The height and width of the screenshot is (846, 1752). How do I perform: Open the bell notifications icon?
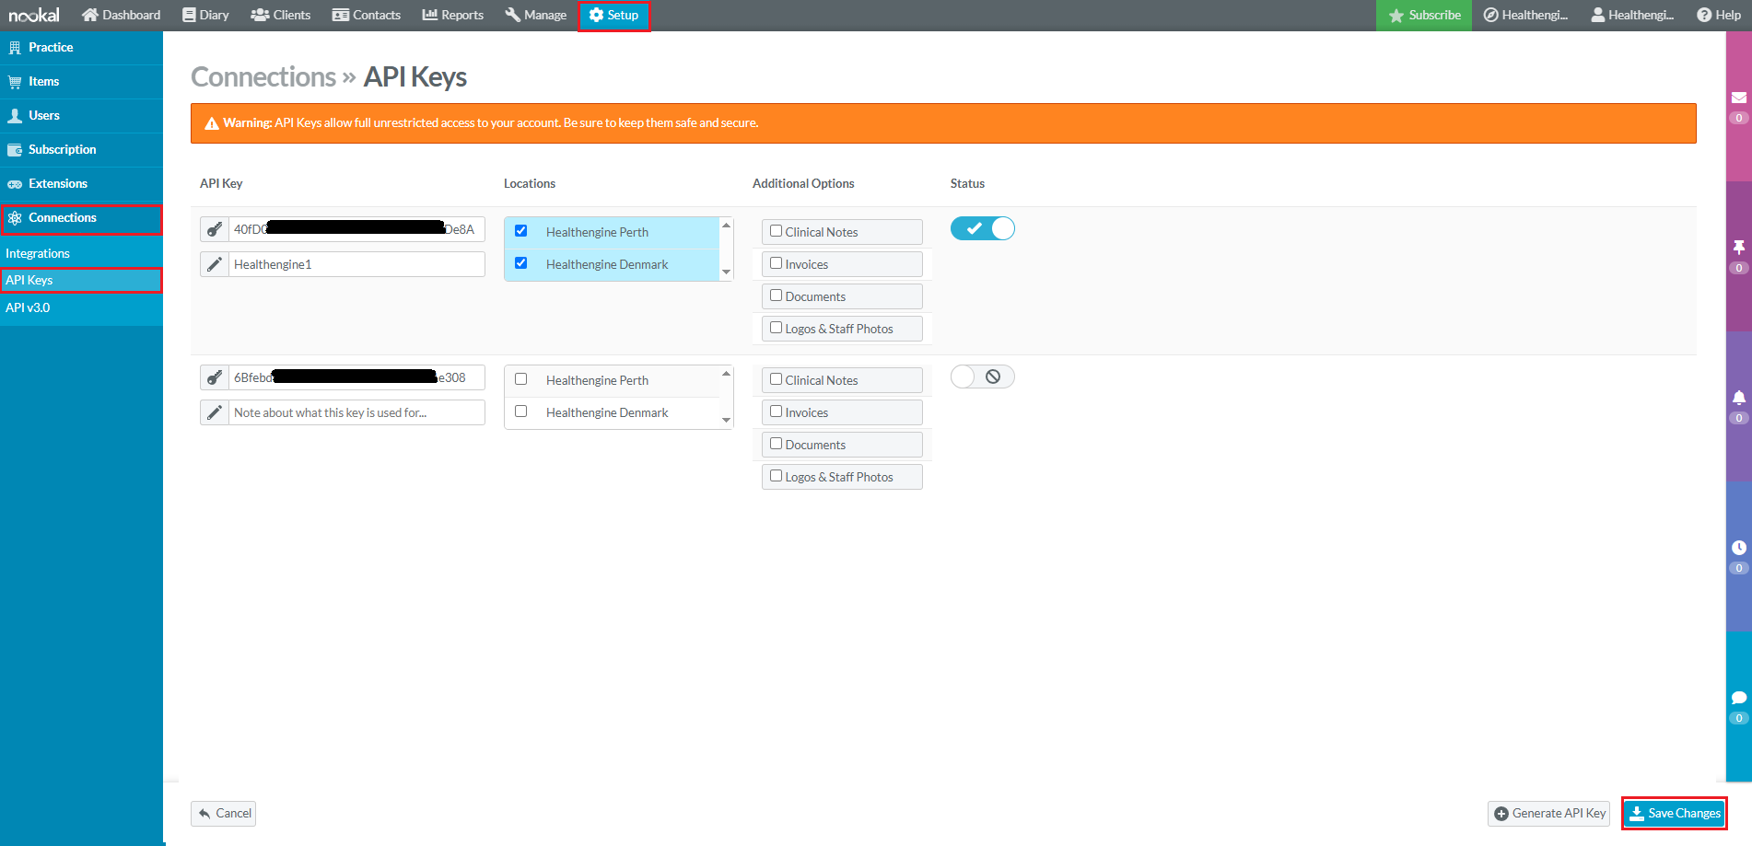click(x=1738, y=398)
